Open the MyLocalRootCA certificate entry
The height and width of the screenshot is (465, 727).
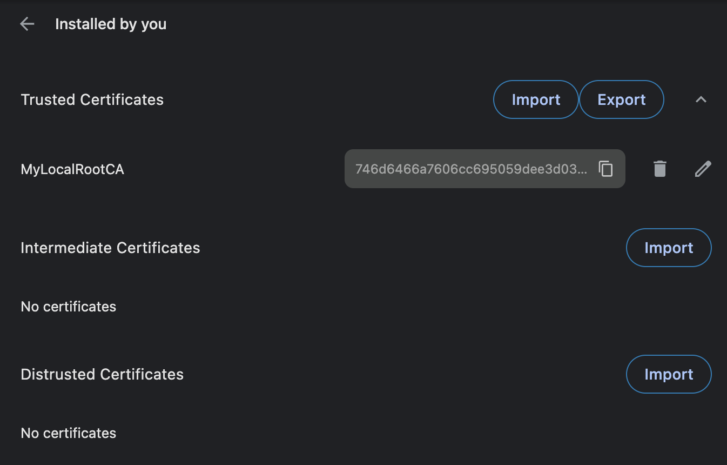(72, 169)
